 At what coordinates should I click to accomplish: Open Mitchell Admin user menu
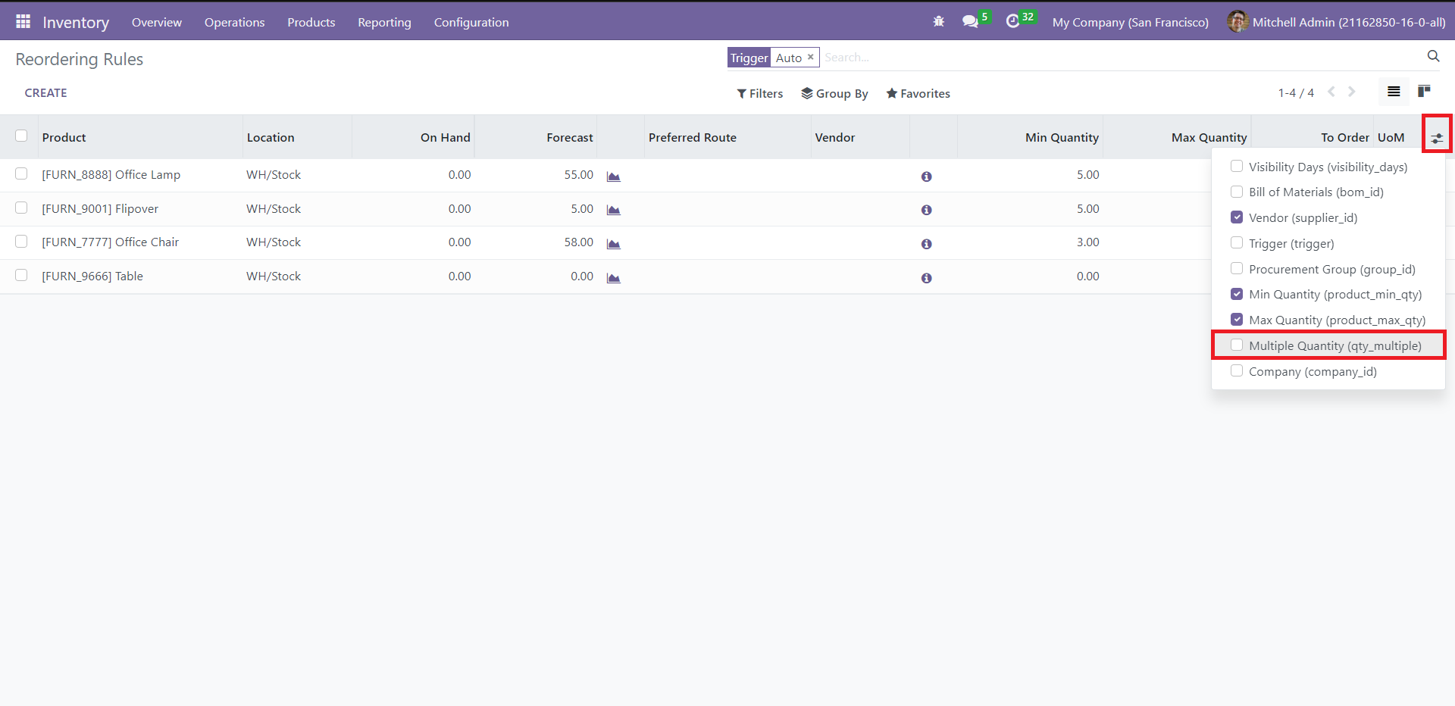point(1336,22)
